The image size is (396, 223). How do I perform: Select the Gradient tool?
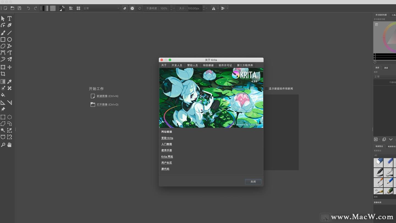click(x=3, y=81)
